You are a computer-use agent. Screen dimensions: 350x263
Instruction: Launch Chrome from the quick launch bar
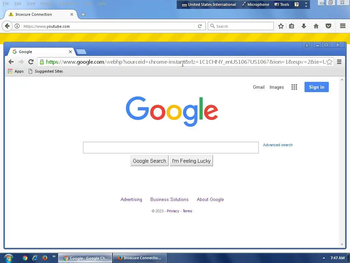(x=25, y=258)
